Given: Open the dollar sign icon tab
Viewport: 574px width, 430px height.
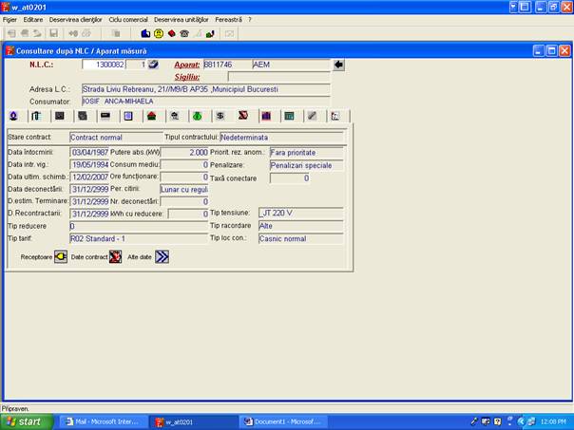Looking at the screenshot, I should pos(220,116).
